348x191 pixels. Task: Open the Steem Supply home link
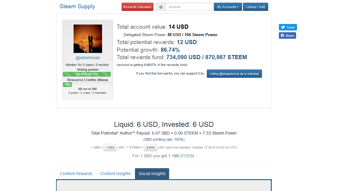pos(77,7)
